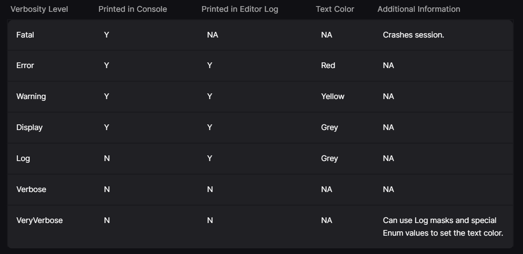Click N in Log row console column
The image size is (523, 254).
107,158
